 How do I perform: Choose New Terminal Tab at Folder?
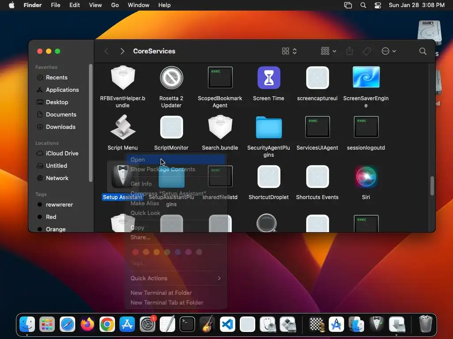pyautogui.click(x=176, y=302)
